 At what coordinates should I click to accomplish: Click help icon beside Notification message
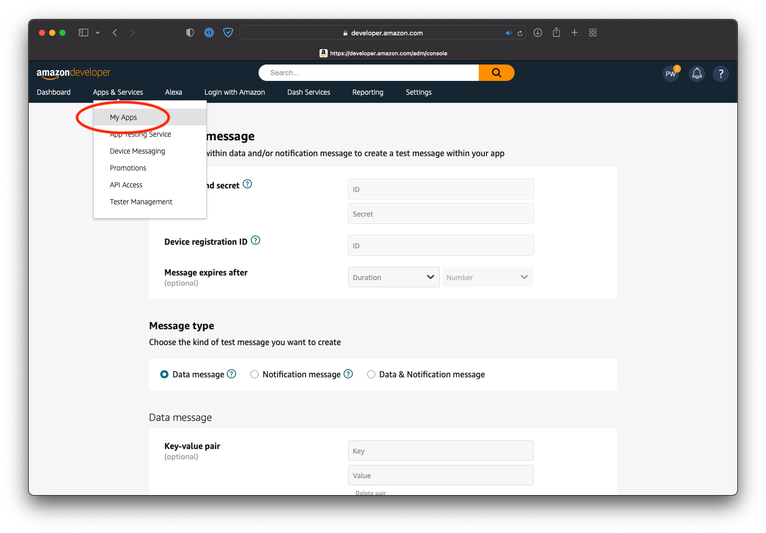click(x=348, y=374)
